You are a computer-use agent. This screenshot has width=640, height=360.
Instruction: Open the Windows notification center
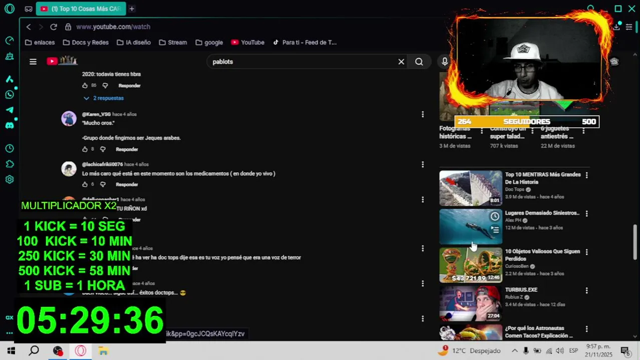coord(625,351)
